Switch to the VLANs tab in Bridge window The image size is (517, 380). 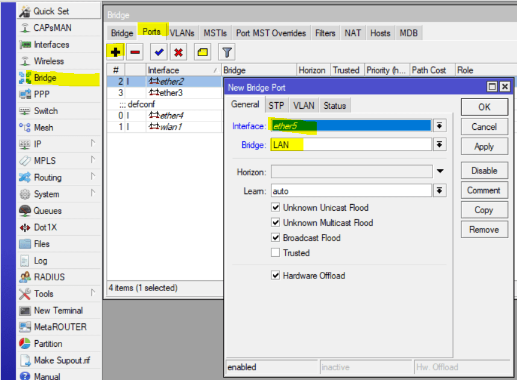point(182,33)
